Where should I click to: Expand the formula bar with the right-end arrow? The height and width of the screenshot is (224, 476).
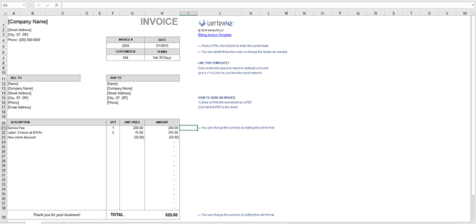tap(473, 5)
